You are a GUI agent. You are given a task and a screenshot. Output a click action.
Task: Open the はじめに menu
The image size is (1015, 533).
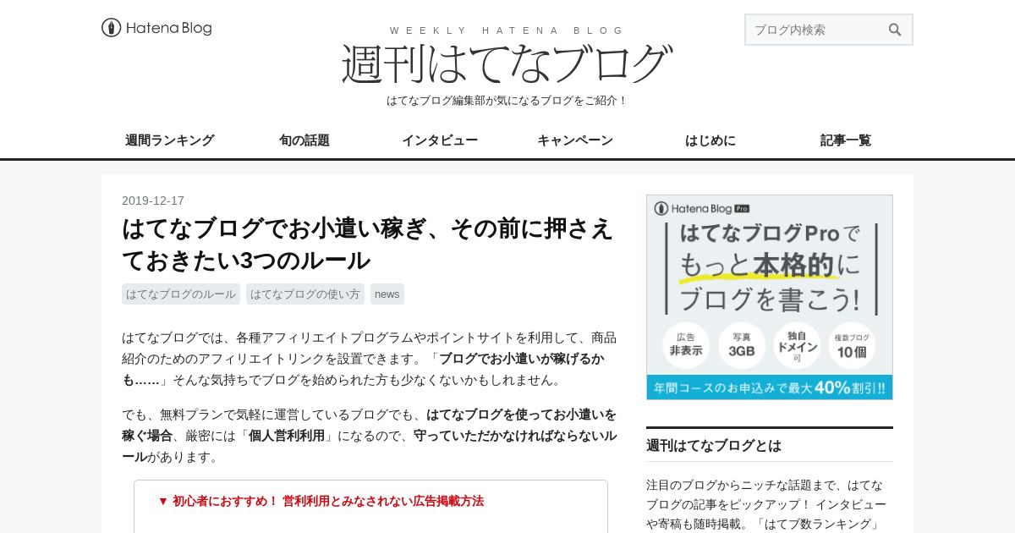(710, 140)
